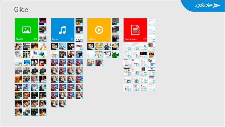
Task: Open the red Documents tile
Action: click(135, 29)
